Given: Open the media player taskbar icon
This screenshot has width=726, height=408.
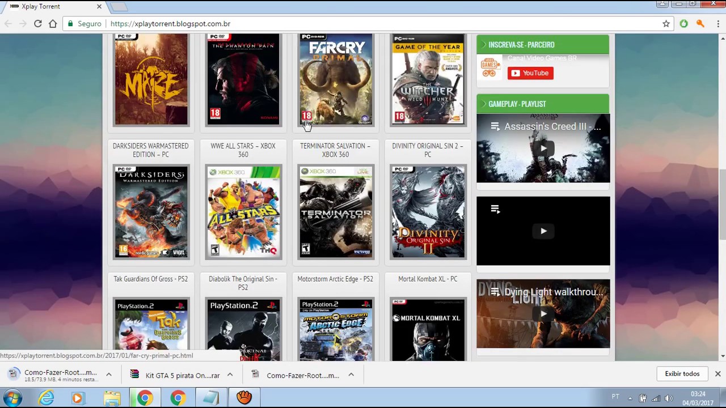Looking at the screenshot, I should [x=78, y=398].
